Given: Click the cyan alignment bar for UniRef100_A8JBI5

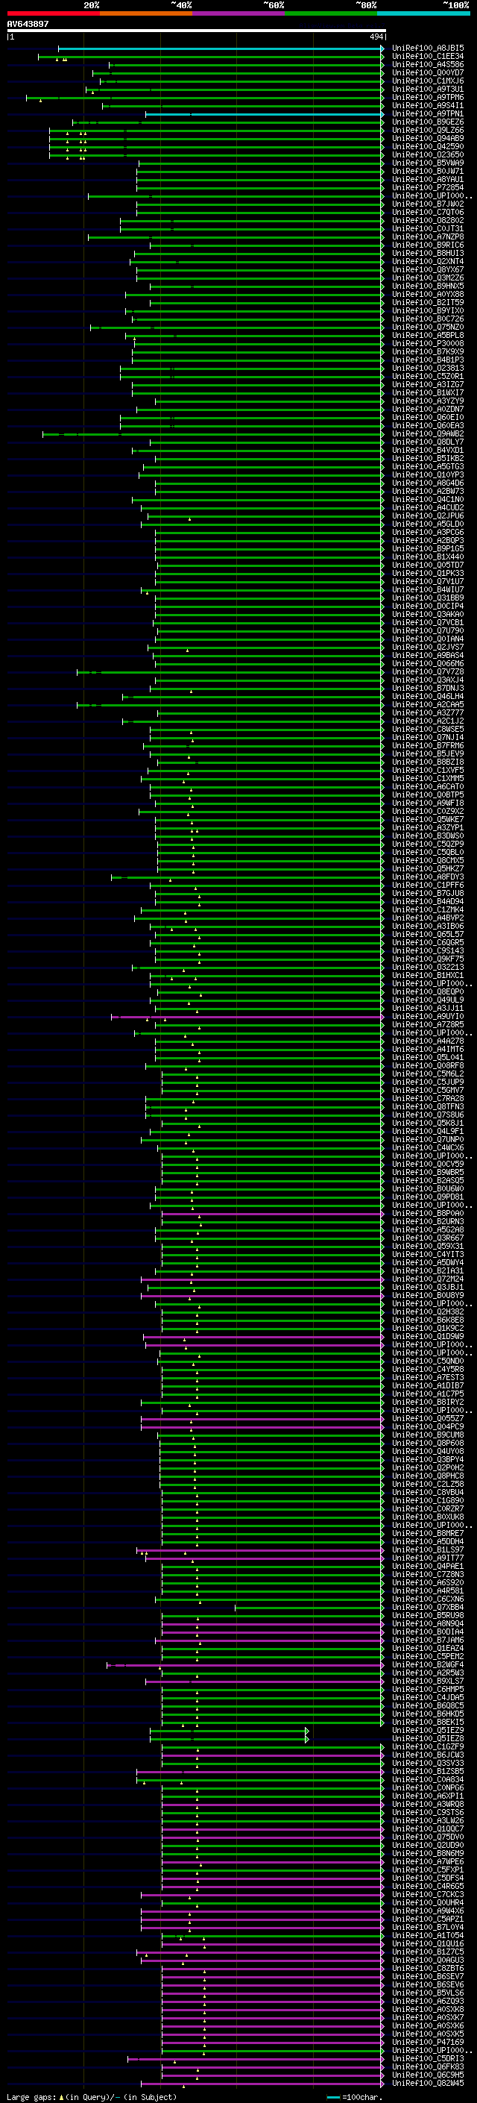Looking at the screenshot, I should pos(220,48).
